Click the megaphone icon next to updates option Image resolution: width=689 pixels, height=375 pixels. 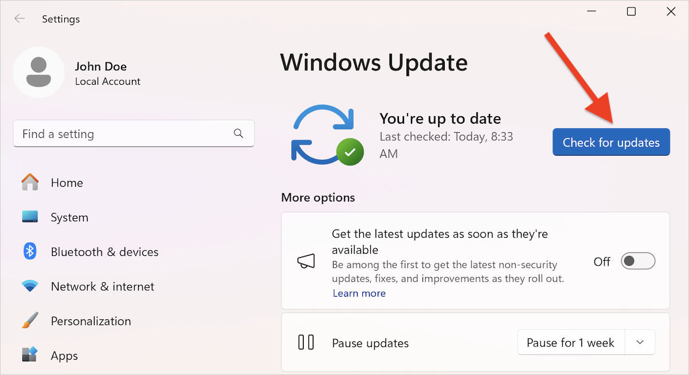(306, 261)
